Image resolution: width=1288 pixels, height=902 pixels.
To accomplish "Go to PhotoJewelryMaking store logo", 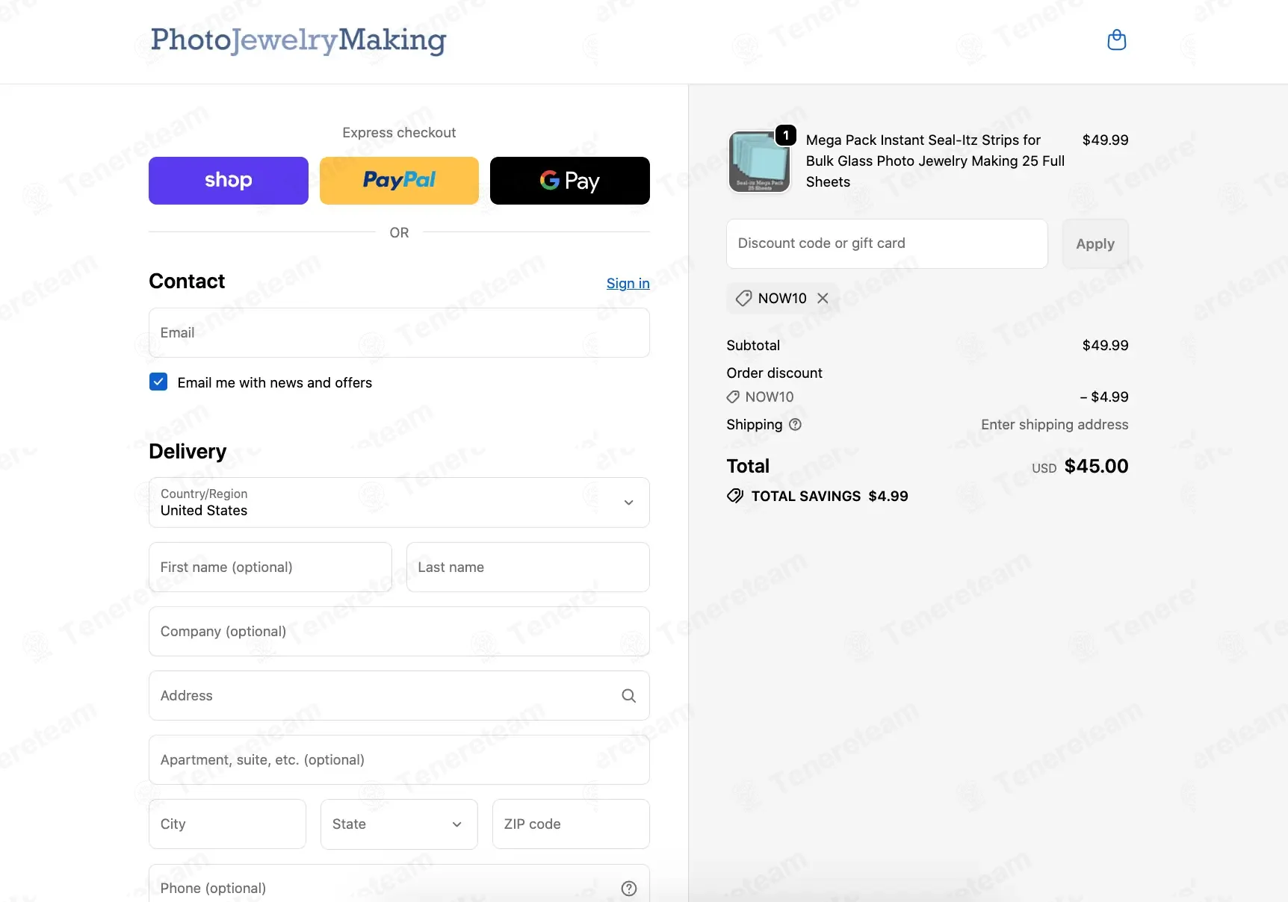I will point(298,40).
